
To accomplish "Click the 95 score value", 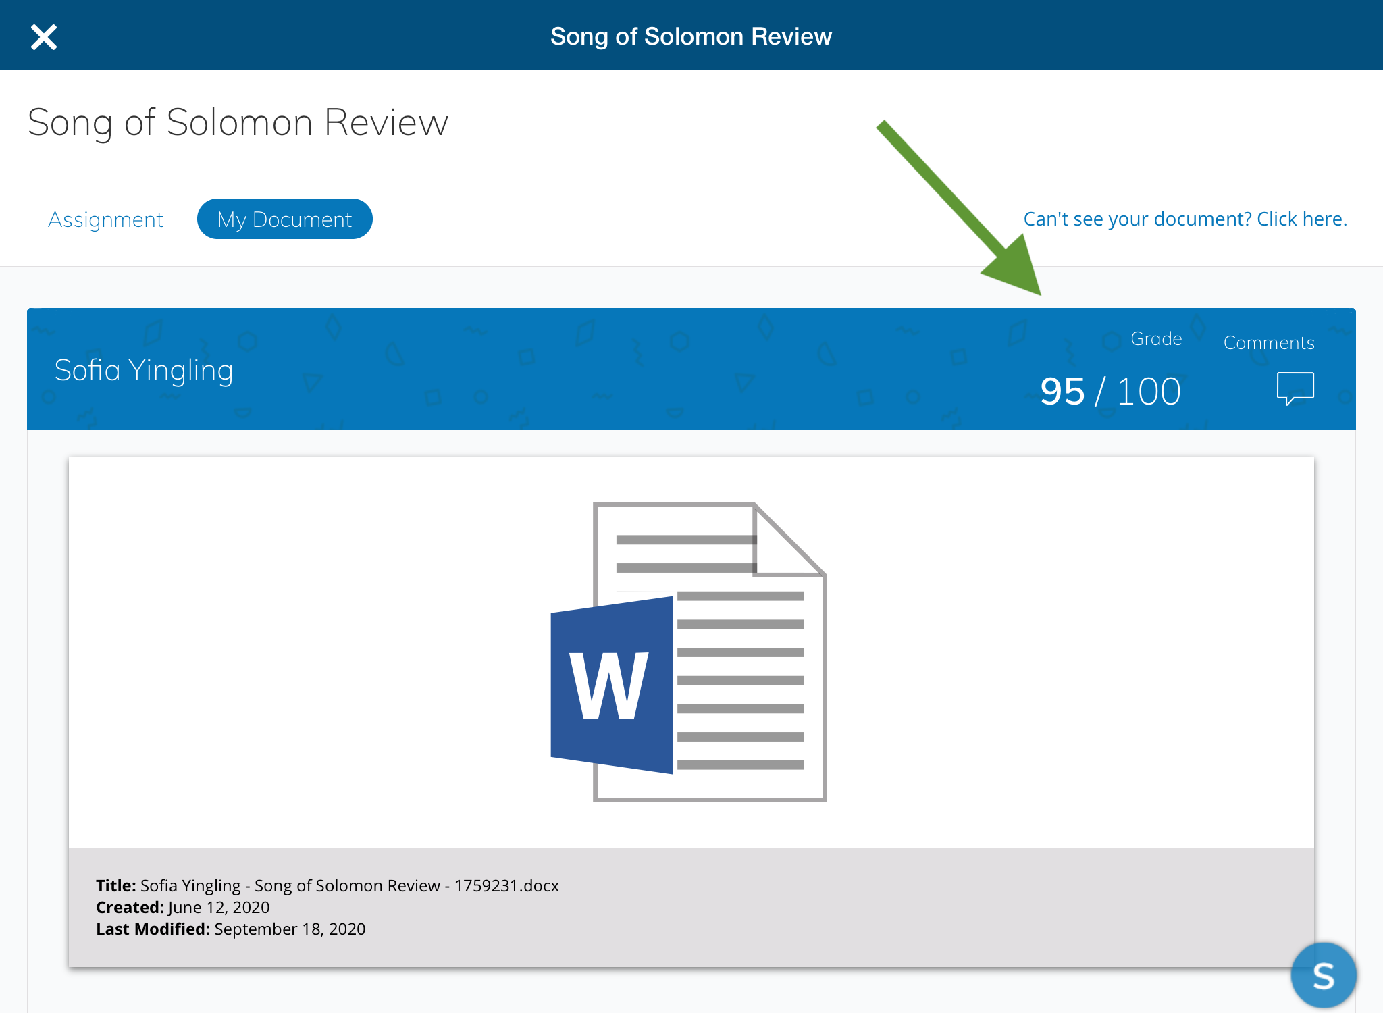I will click(1062, 392).
